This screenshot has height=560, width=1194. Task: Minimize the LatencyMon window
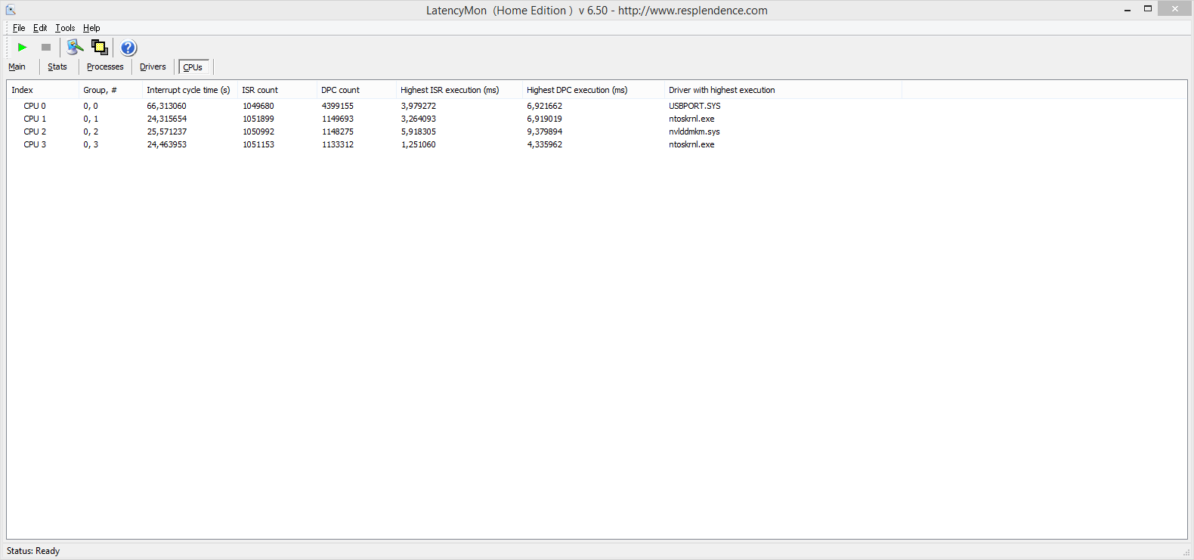[x=1127, y=10]
